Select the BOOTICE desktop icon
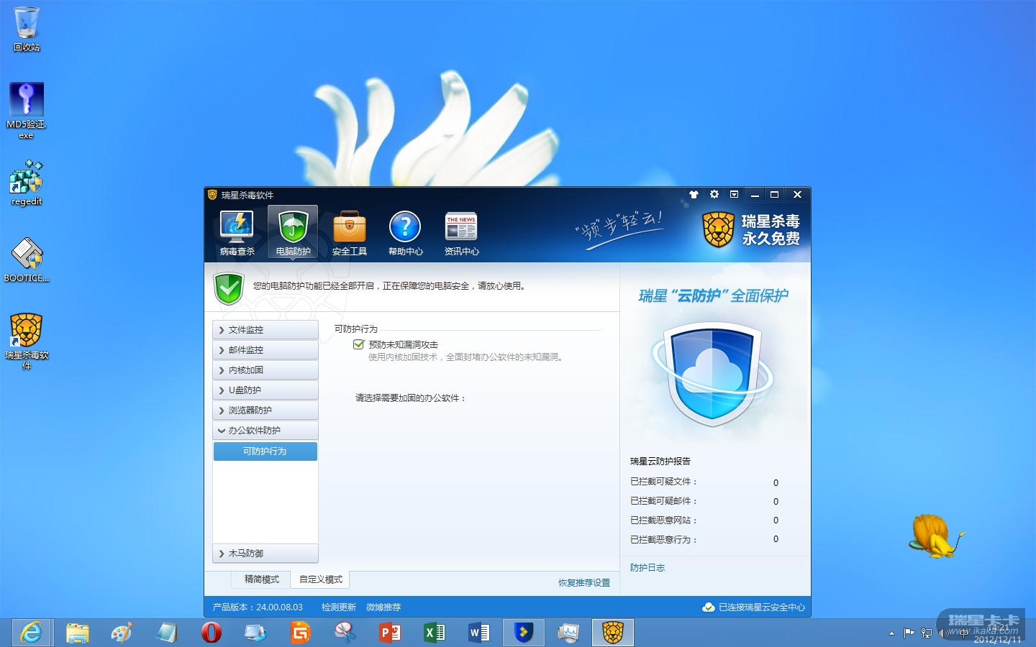Viewport: 1036px width, 647px height. pyautogui.click(x=27, y=260)
